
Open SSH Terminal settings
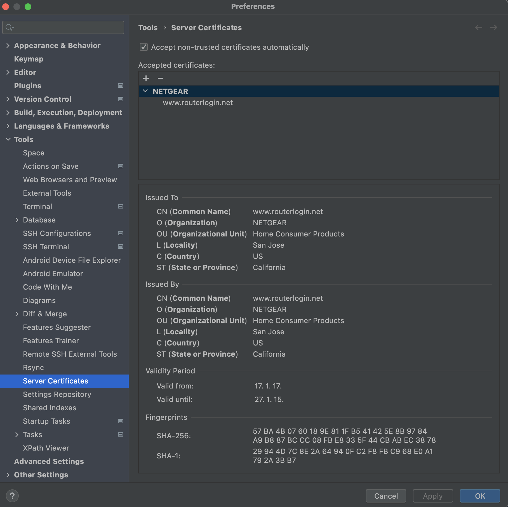click(46, 247)
